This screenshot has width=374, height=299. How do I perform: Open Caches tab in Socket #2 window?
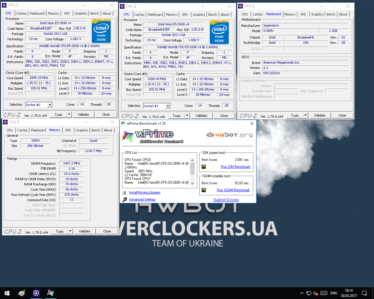coord(21,13)
